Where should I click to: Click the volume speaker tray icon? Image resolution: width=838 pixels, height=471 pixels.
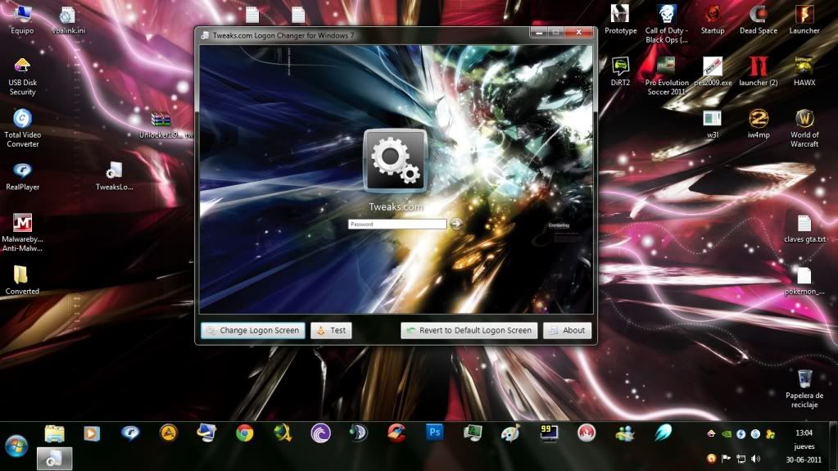[x=756, y=459]
